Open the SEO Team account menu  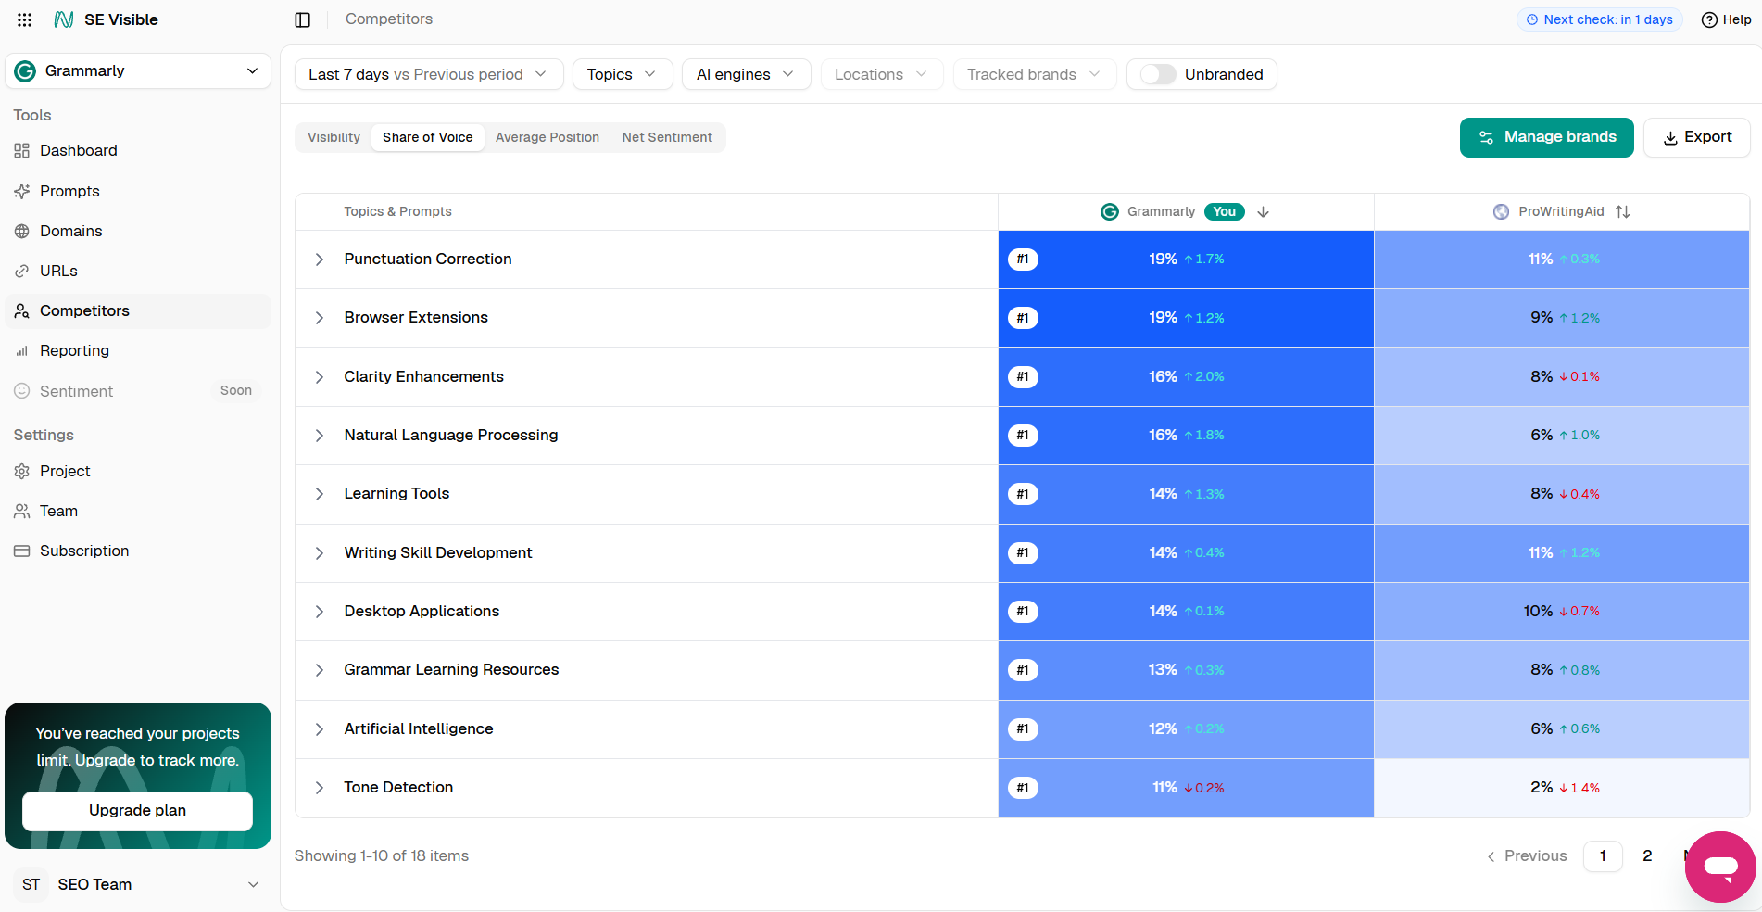(x=138, y=884)
